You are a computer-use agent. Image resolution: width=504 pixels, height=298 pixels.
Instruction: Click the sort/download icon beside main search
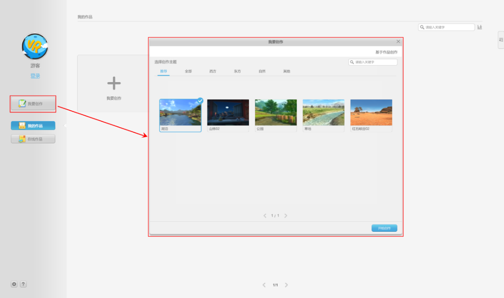pos(480,27)
